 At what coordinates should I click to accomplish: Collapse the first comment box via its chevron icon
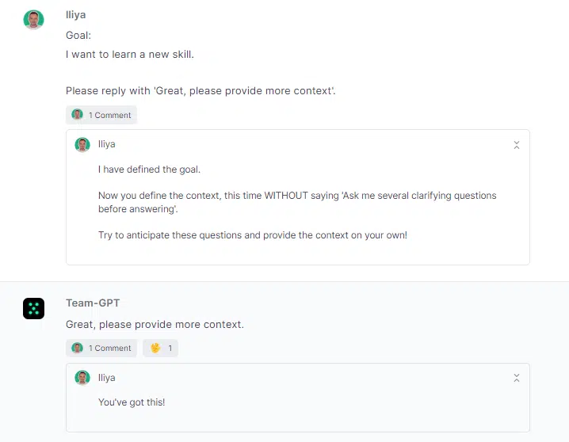click(517, 145)
